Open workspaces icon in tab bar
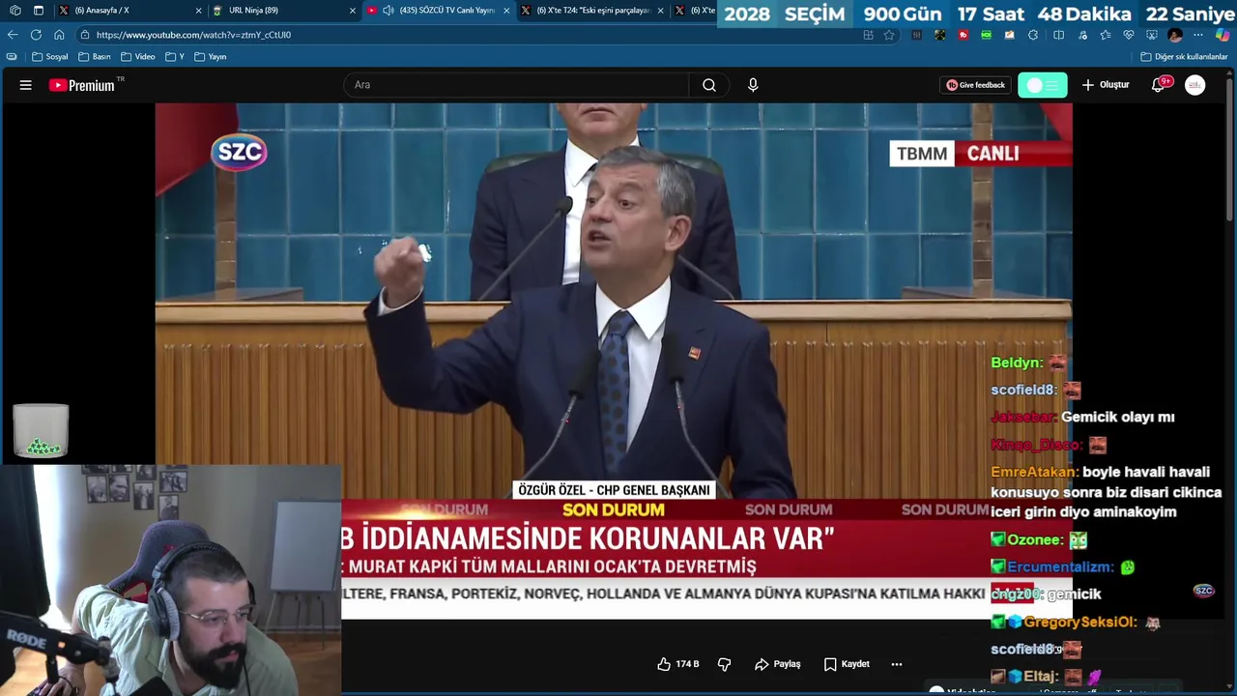This screenshot has width=1237, height=696. pos(14,11)
